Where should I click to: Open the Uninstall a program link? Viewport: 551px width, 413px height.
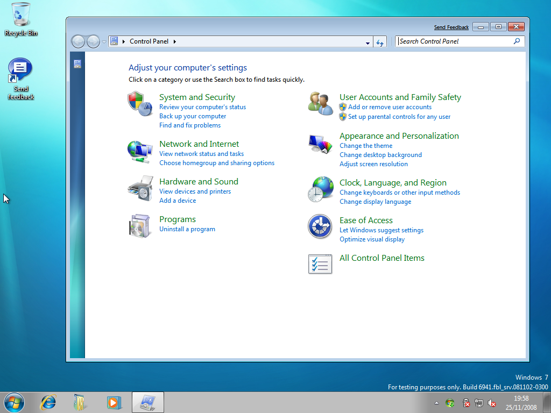pos(187,229)
